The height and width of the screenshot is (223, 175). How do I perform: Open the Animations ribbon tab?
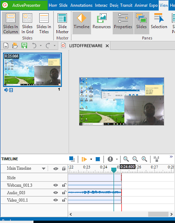pos(141,5)
